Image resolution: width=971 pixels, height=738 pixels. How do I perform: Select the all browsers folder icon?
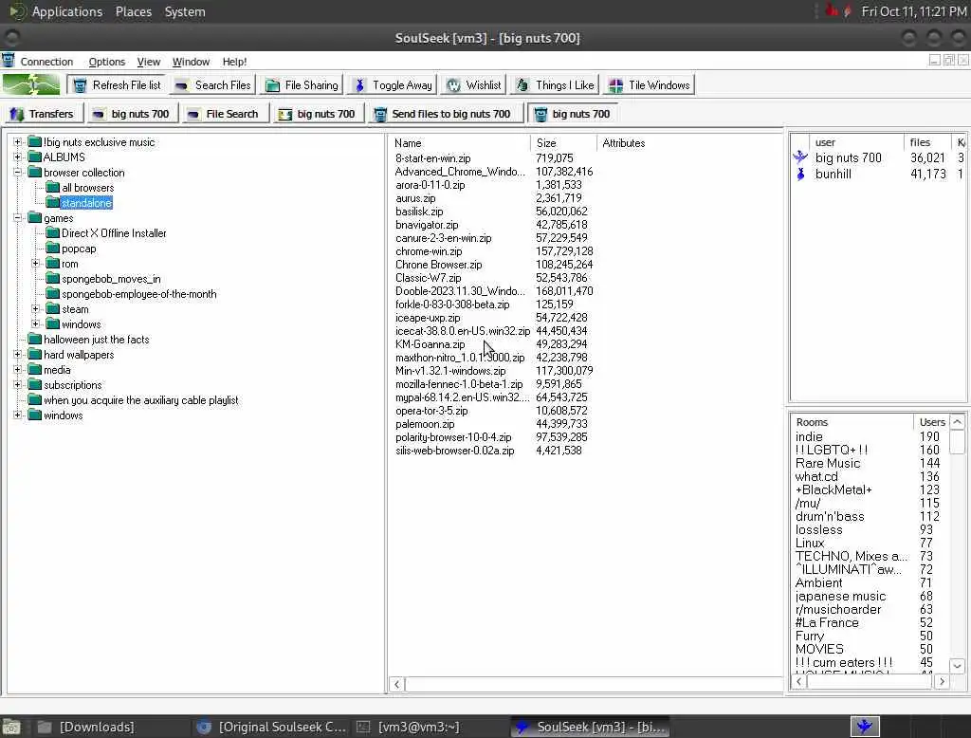point(53,187)
